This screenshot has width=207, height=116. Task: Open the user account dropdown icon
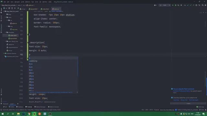pos(155,5)
